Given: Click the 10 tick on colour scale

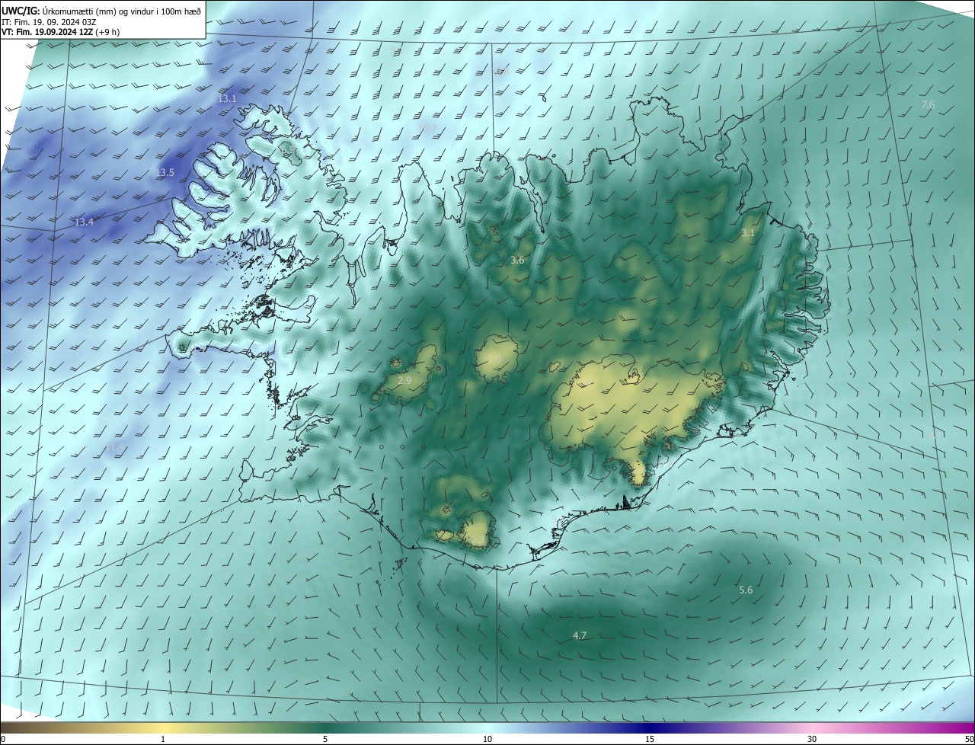Looking at the screenshot, I should (487, 739).
